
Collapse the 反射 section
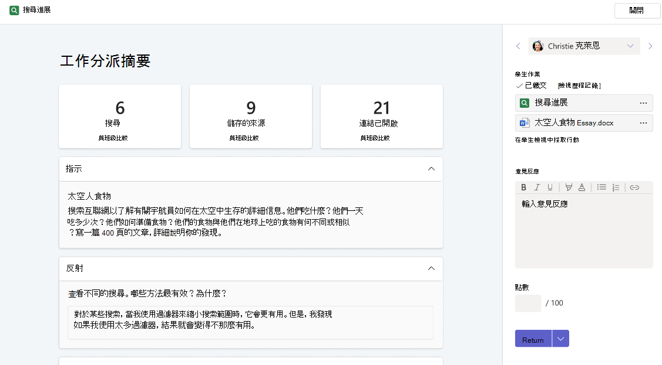pyautogui.click(x=431, y=268)
